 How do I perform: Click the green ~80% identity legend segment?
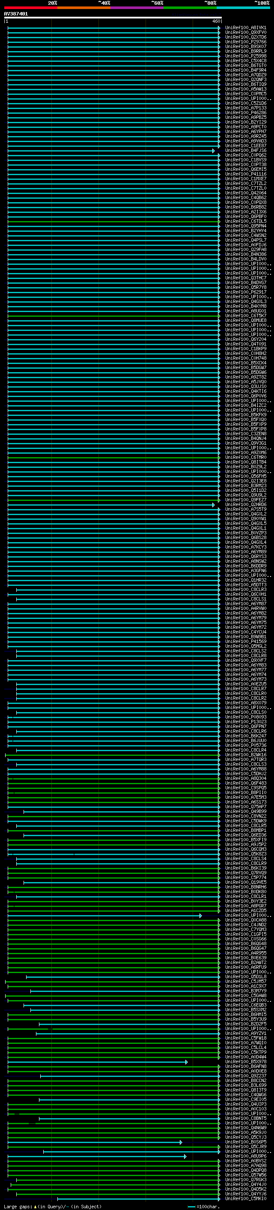point(190,8)
